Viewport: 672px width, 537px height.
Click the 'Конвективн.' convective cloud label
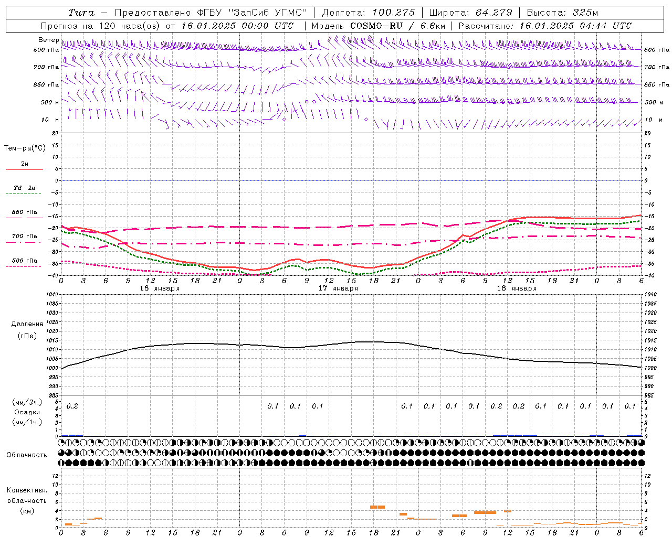tap(27, 490)
